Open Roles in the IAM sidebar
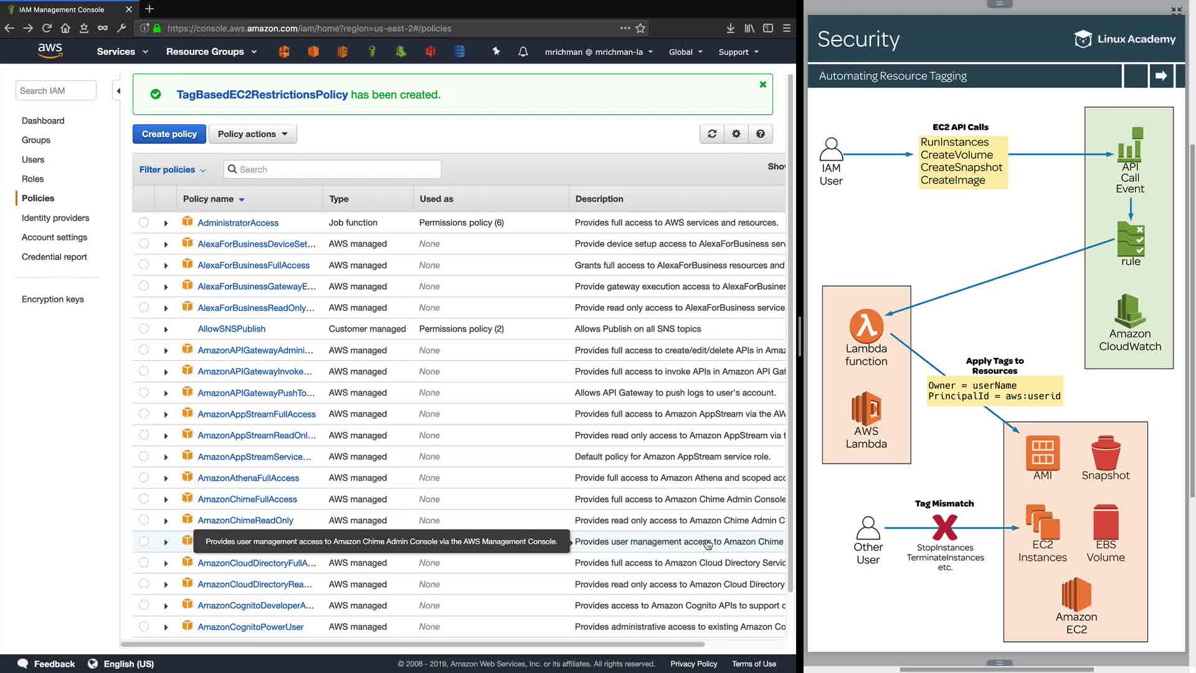The width and height of the screenshot is (1196, 673). (32, 179)
